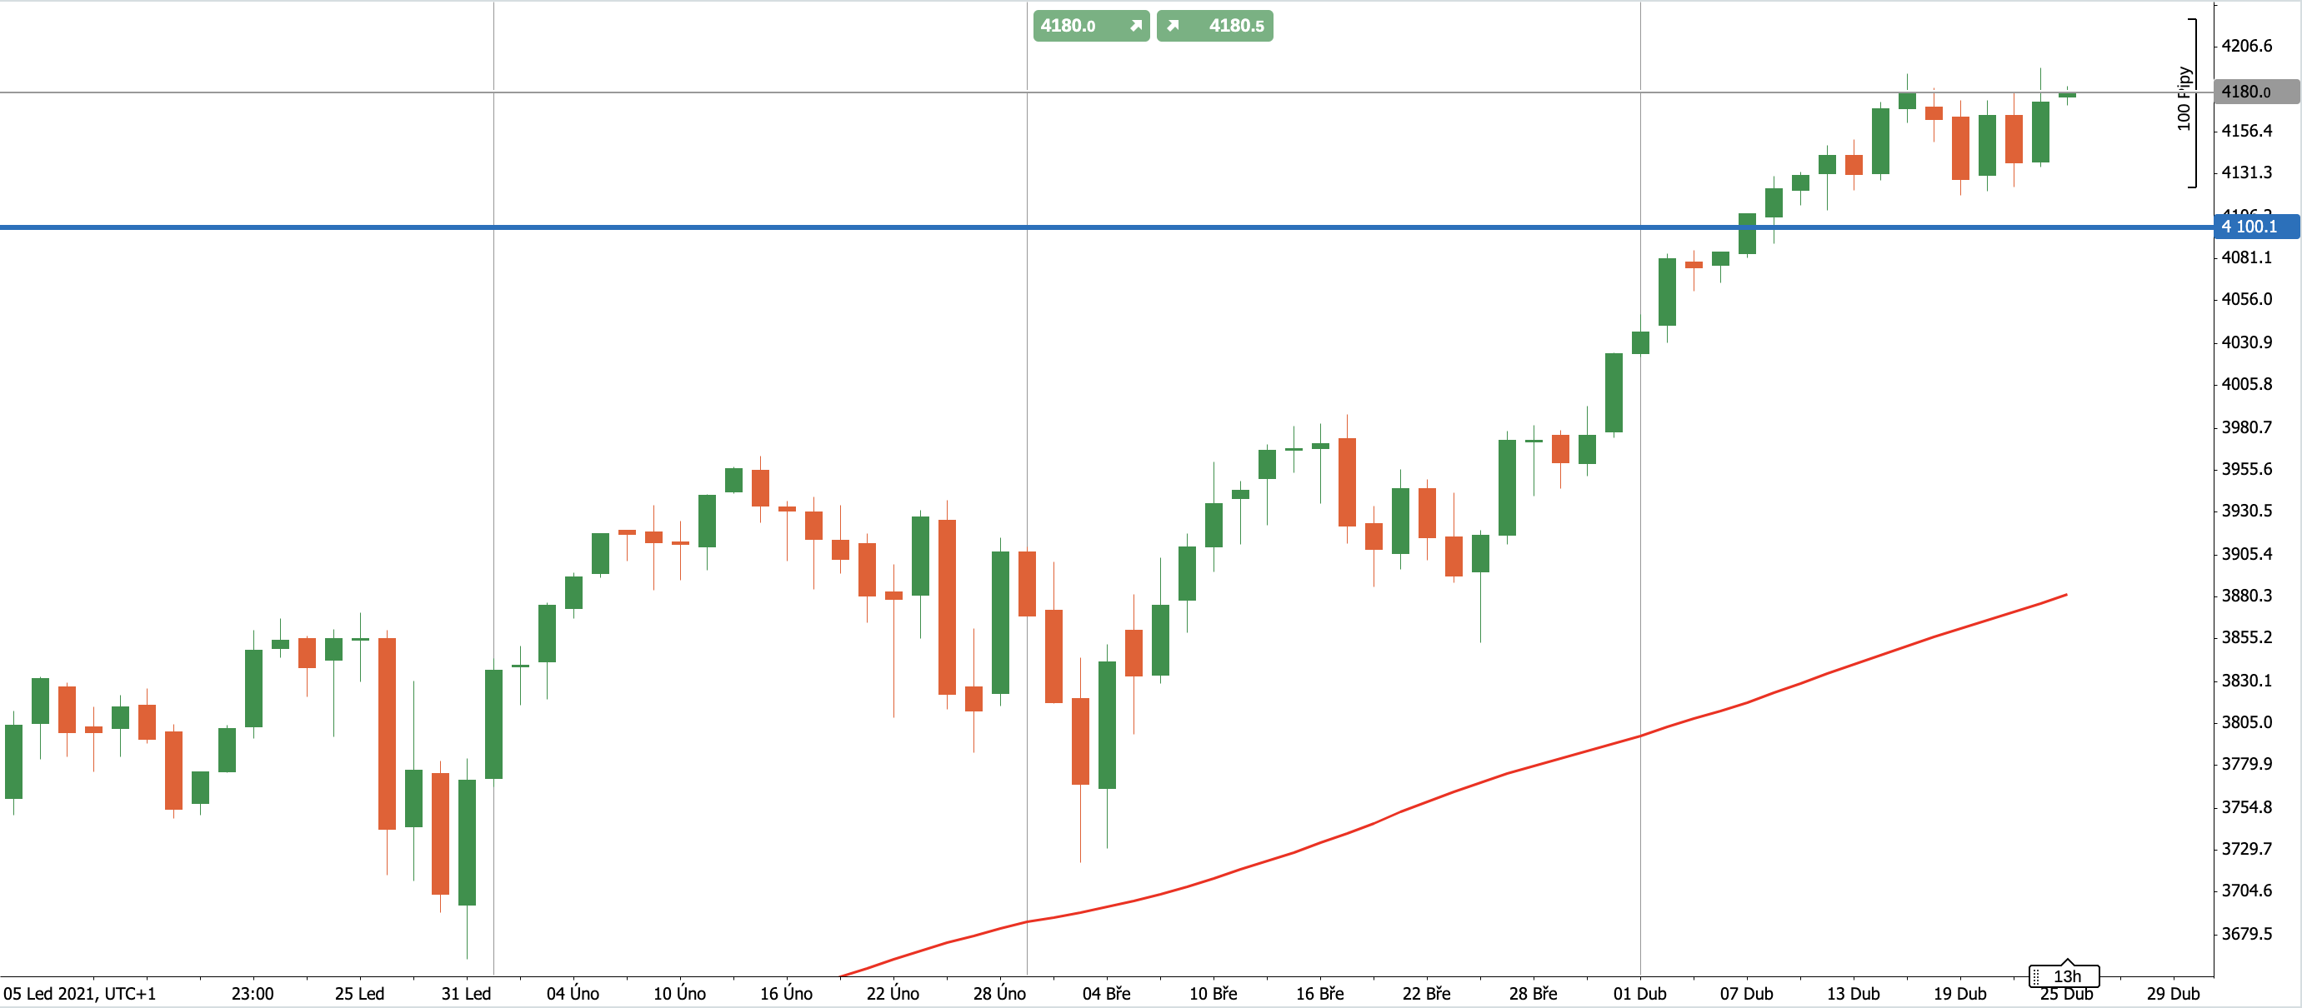Click the 23:00 label on the time axis

252,994
